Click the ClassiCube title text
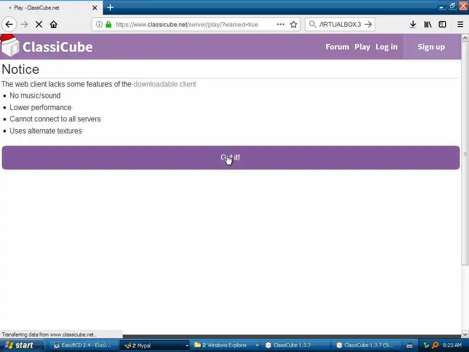 (57, 47)
